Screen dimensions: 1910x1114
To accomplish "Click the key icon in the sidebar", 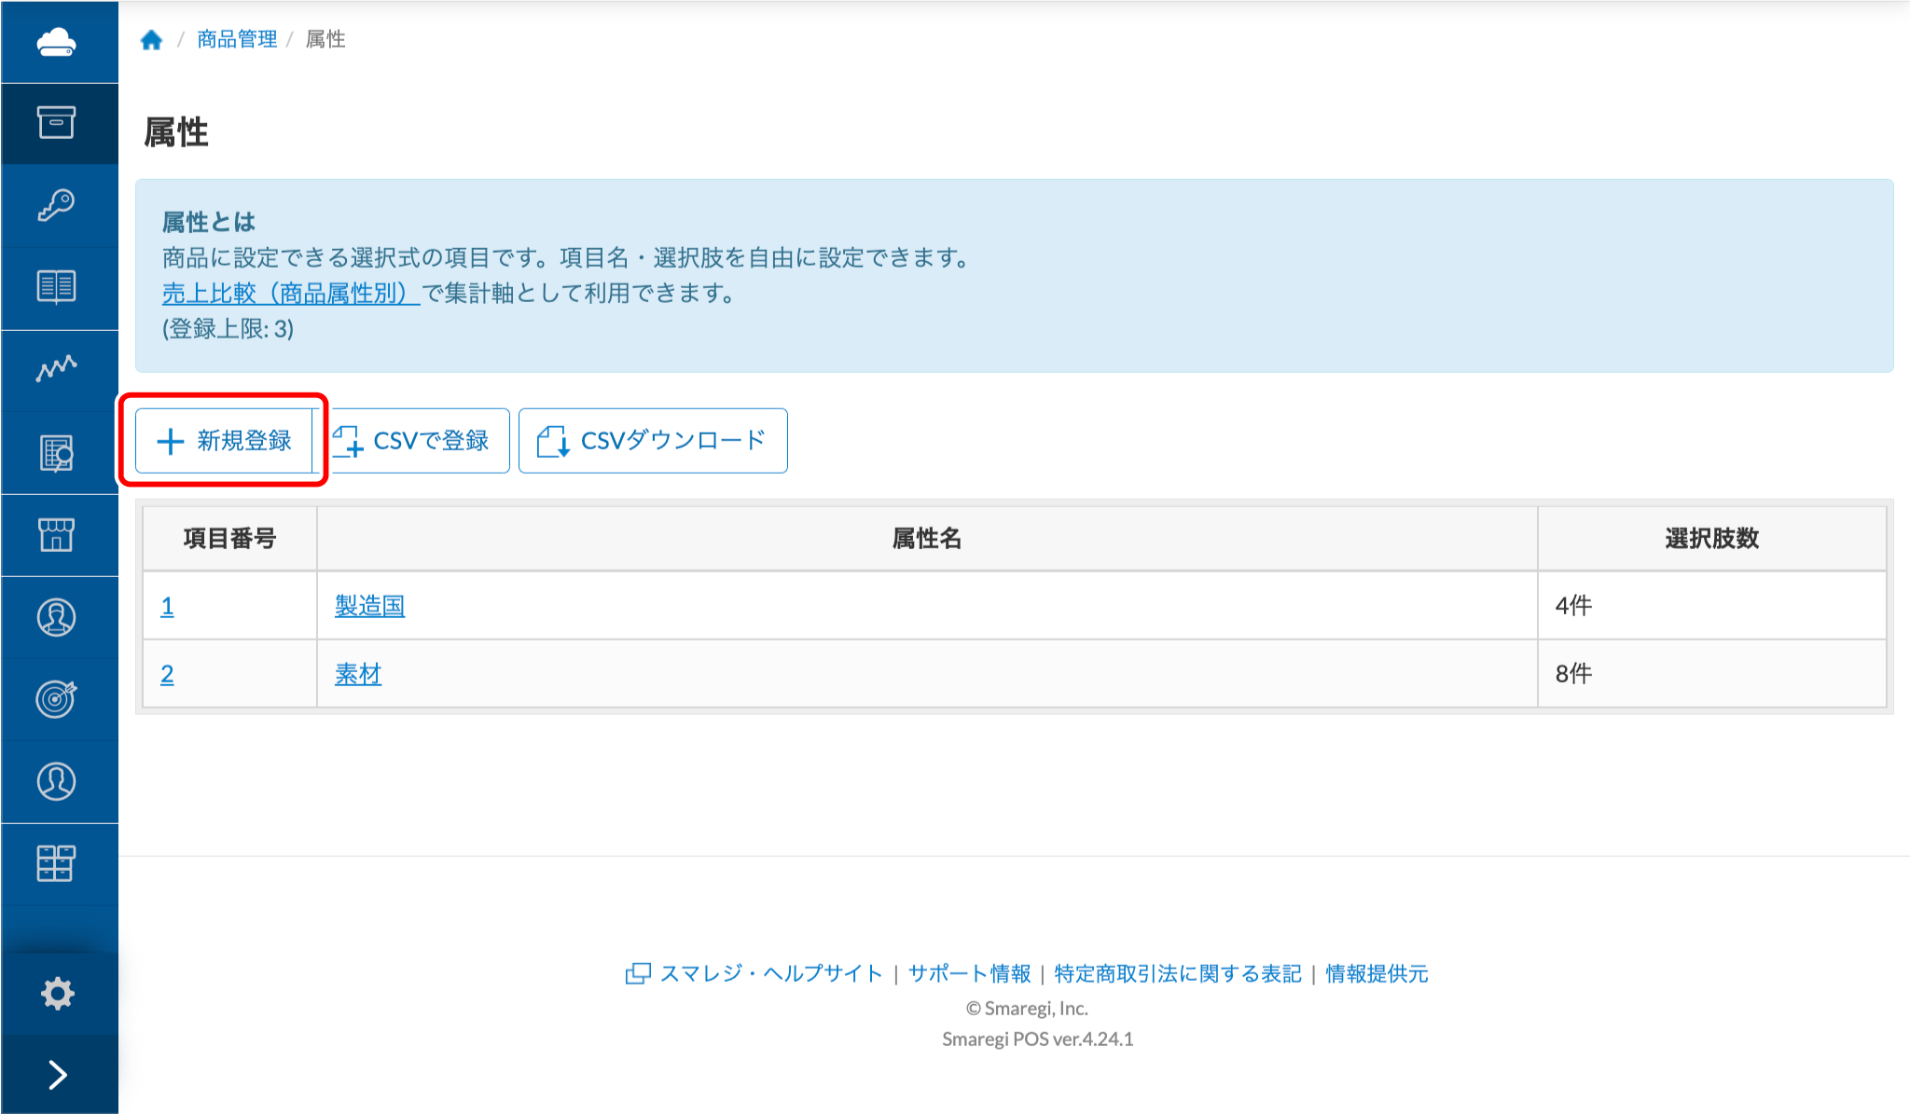I will click(x=56, y=205).
